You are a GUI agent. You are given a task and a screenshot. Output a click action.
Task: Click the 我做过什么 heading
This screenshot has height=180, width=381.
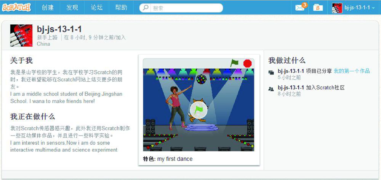[287, 60]
